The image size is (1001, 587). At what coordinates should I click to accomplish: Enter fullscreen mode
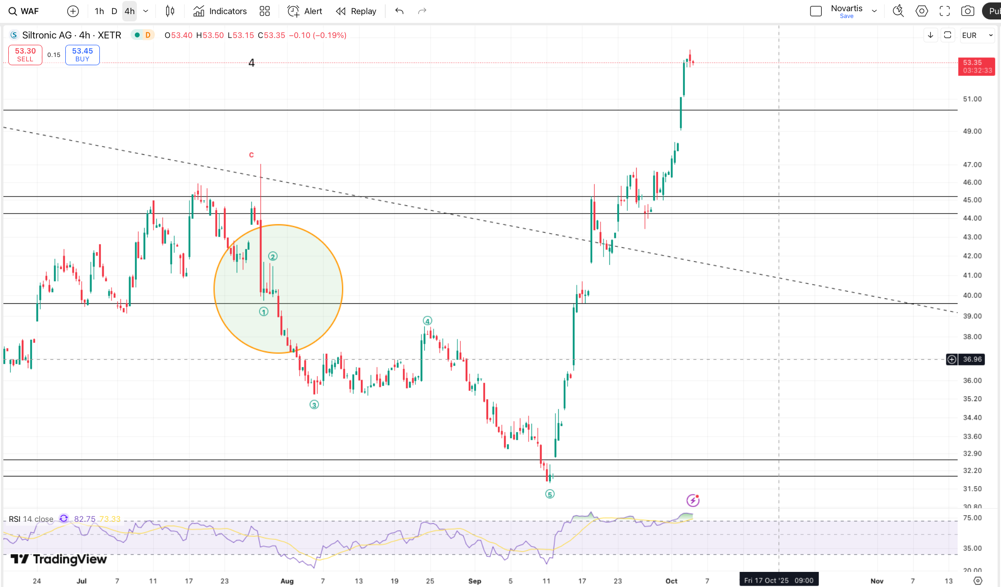pyautogui.click(x=944, y=11)
